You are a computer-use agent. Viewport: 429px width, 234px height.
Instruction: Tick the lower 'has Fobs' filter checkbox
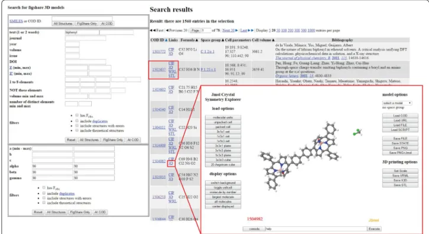pos(44,187)
